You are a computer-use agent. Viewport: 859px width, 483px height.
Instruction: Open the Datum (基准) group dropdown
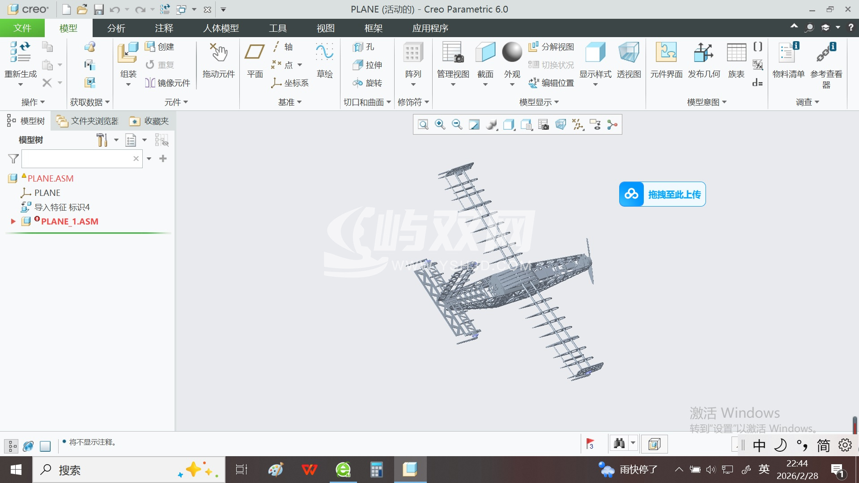click(x=290, y=102)
